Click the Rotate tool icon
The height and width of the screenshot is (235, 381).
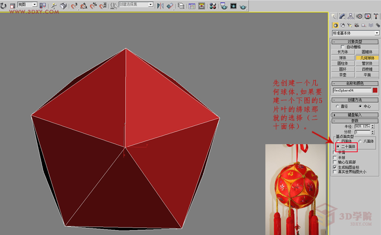3,5
